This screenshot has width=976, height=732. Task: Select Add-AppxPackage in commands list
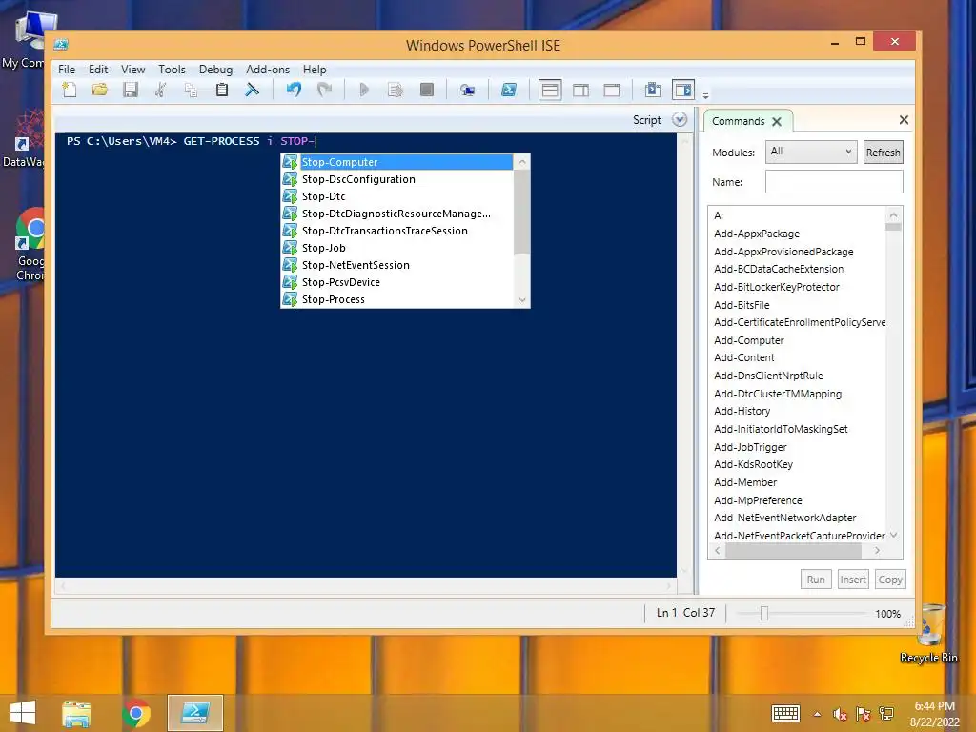coord(757,234)
